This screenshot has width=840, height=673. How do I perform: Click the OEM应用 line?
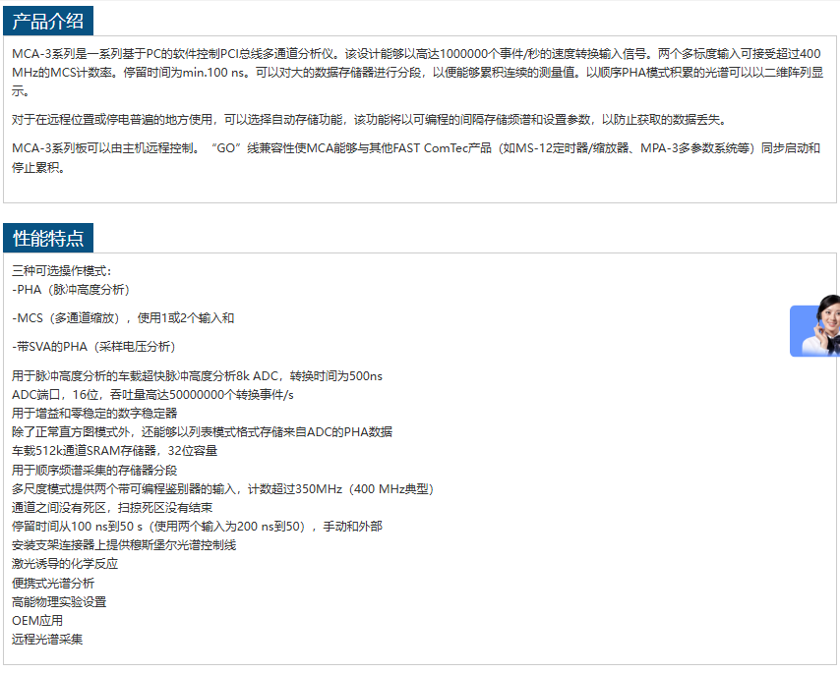[37, 621]
